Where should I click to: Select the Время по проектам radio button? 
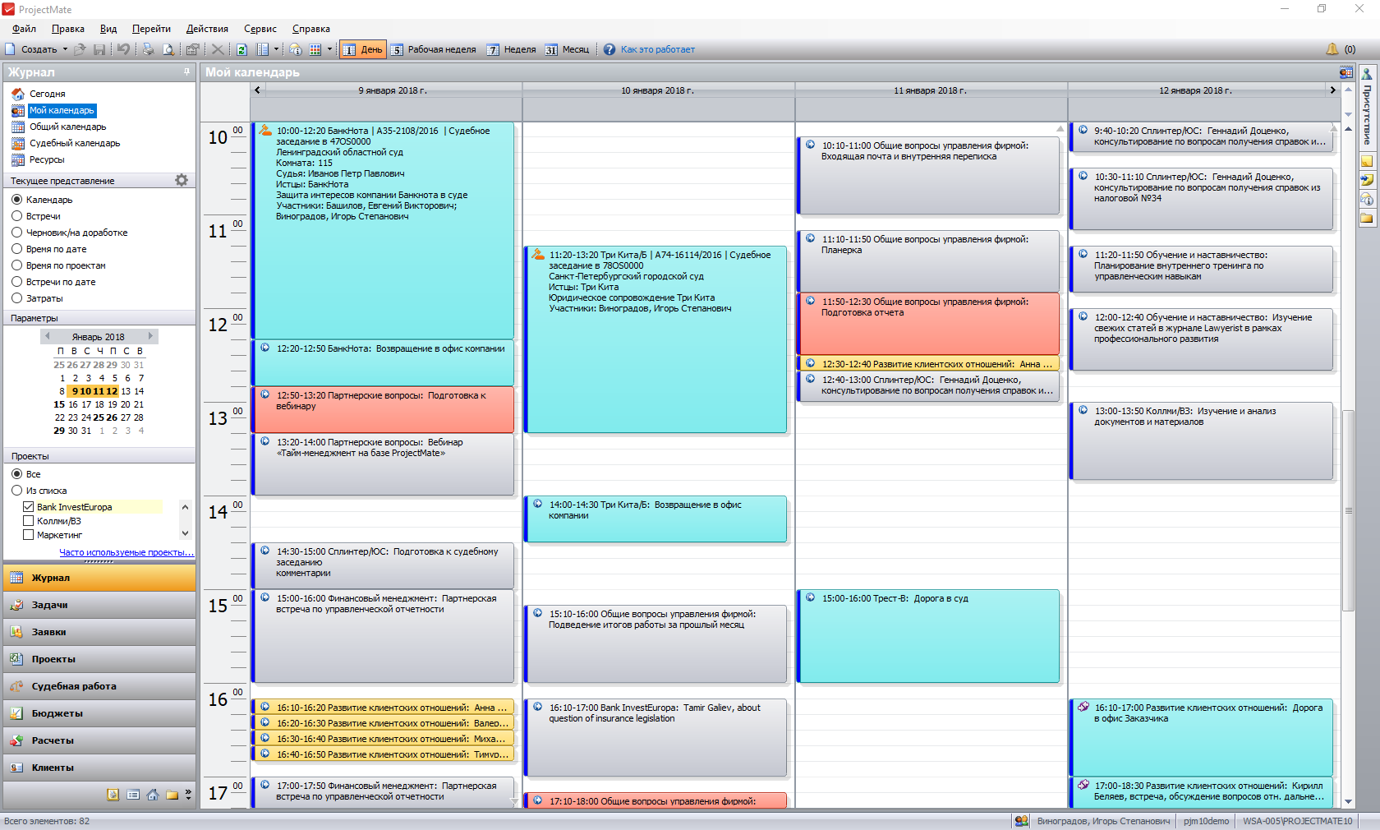pos(16,265)
